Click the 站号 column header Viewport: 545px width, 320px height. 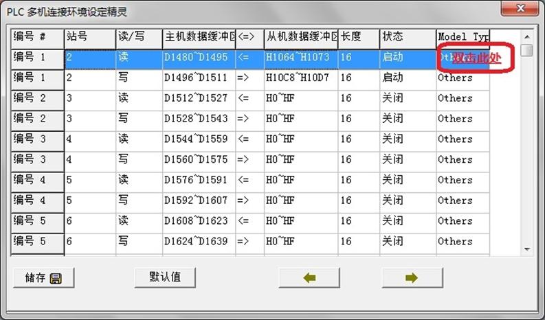[x=90, y=39]
